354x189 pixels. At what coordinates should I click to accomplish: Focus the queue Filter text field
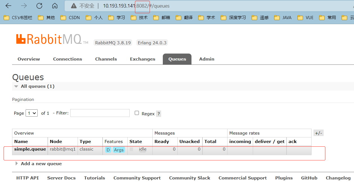coord(100,113)
